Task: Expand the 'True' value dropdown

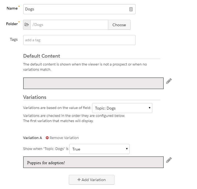Action: tap(99, 149)
